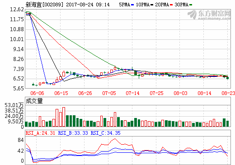Viewport: 235px width, 165px height.
Task: Click the 10.88 price axis label
Action: tap(17, 29)
